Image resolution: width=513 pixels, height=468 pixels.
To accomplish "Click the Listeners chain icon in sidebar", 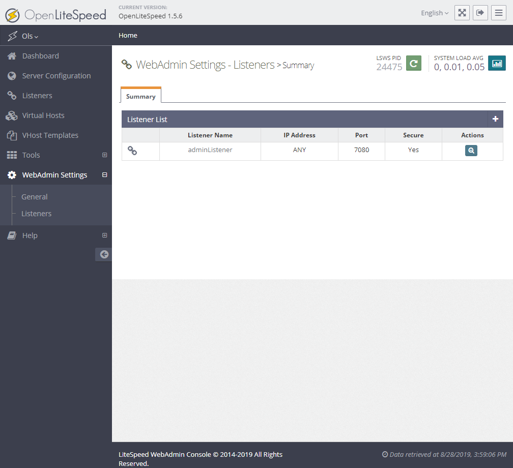I will 12,96.
